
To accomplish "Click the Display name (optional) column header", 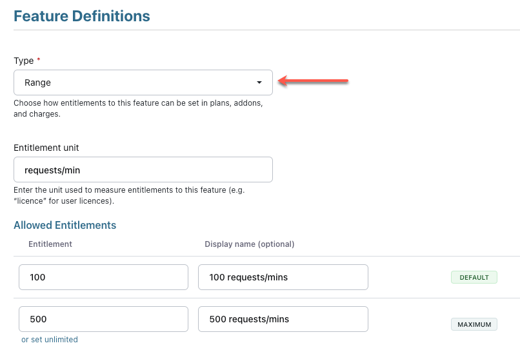I will coord(249,244).
